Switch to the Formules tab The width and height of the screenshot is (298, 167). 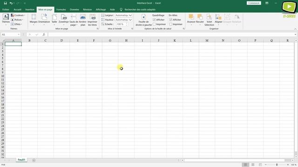(x=61, y=9)
